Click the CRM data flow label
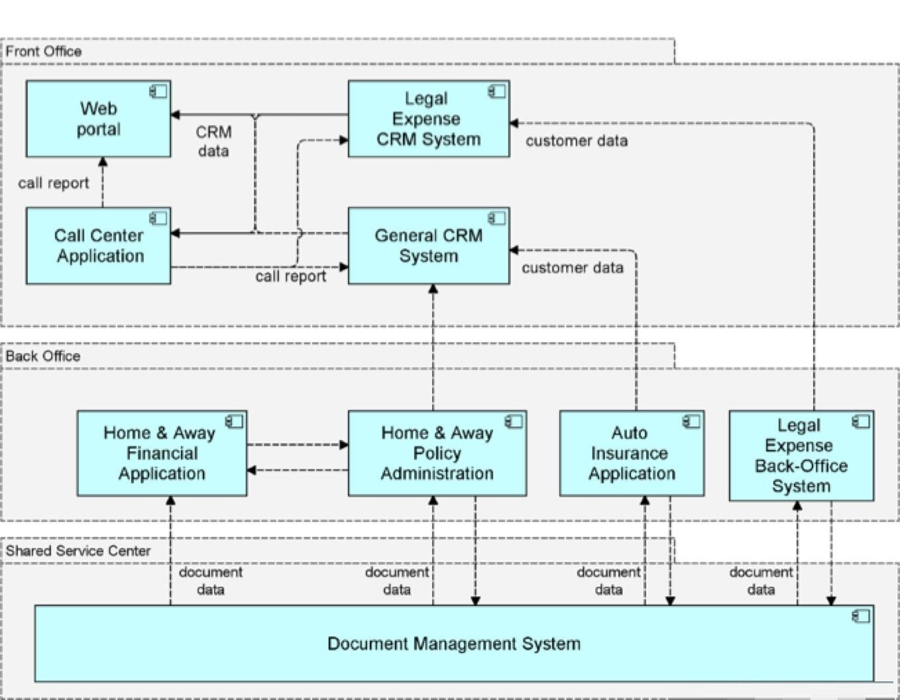900x700 pixels. 213,141
